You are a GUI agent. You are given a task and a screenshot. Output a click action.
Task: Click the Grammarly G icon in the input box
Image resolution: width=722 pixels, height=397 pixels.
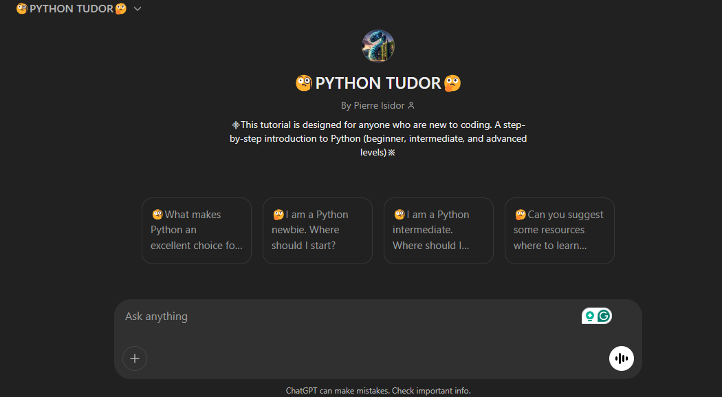tap(603, 315)
